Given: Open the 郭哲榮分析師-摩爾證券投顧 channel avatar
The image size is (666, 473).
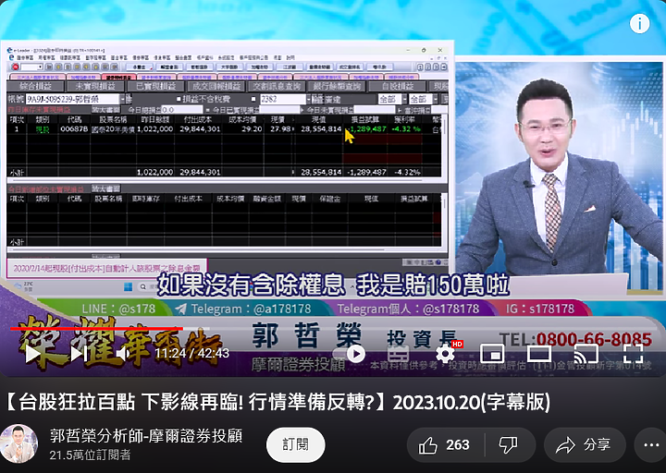Looking at the screenshot, I should pos(18,443).
